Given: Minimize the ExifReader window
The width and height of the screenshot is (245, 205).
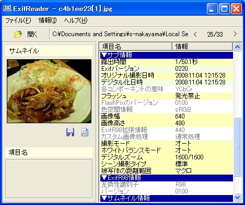Looking at the screenshot, I should pos(212,9).
